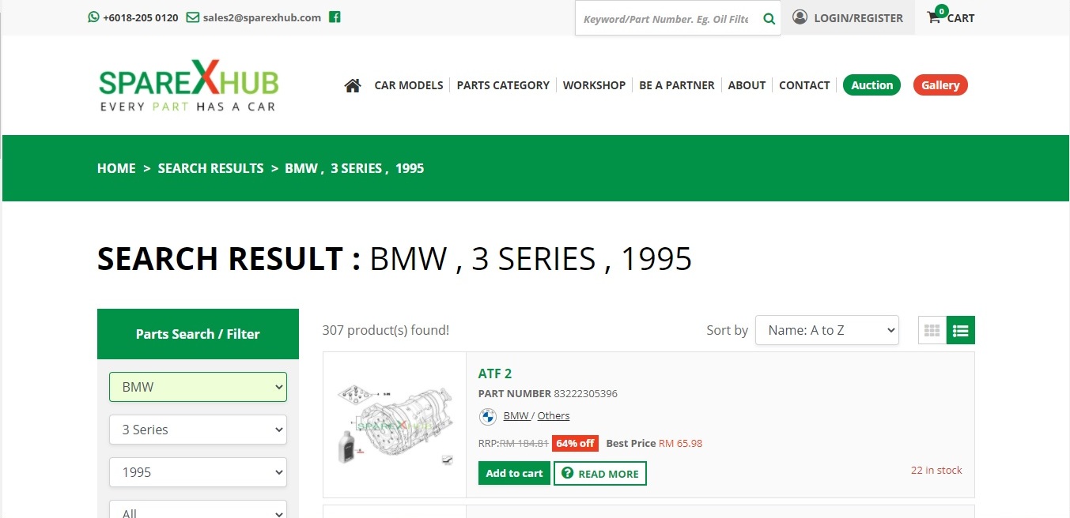Click the green Auction button
The image size is (1070, 518).
click(x=872, y=85)
